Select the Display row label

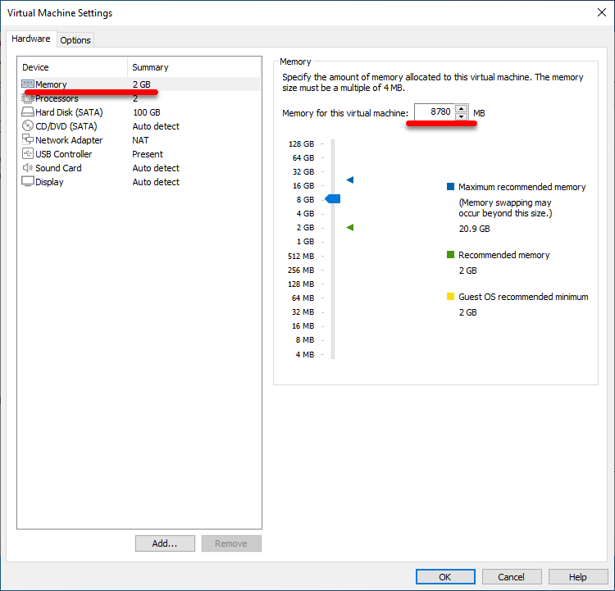[49, 182]
